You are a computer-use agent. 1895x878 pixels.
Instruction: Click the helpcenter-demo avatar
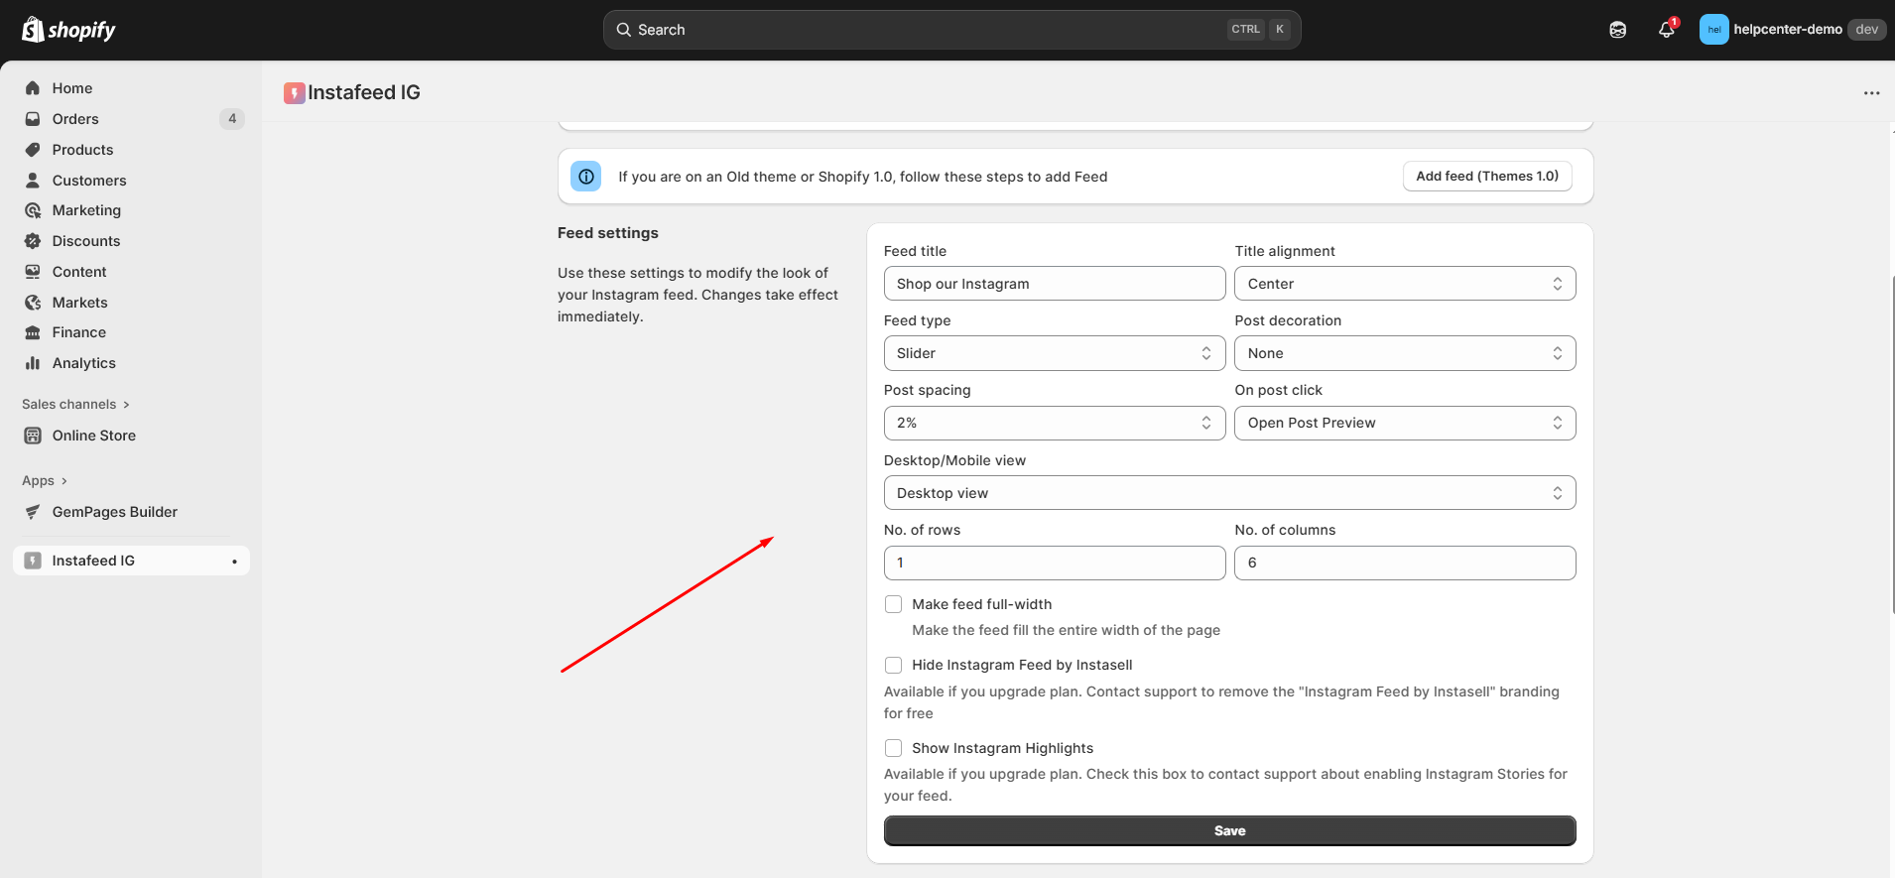1713,30
